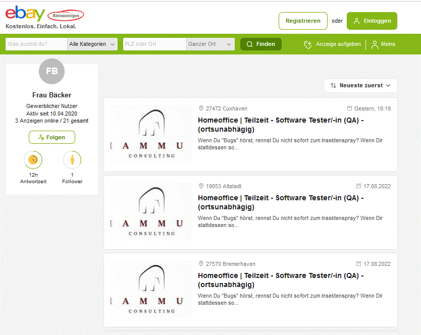The height and width of the screenshot is (335, 421).
Task: Click the FB profile avatar
Action: click(52, 71)
